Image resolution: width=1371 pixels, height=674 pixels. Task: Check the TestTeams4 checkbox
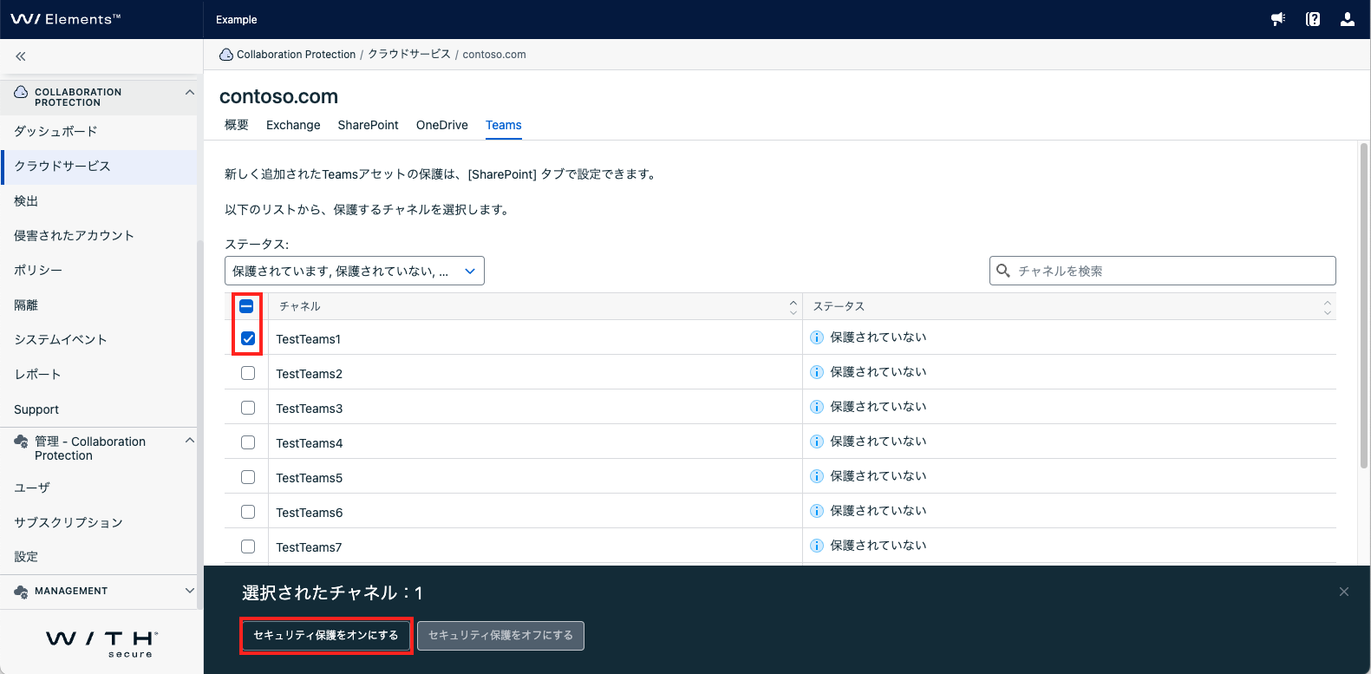248,442
